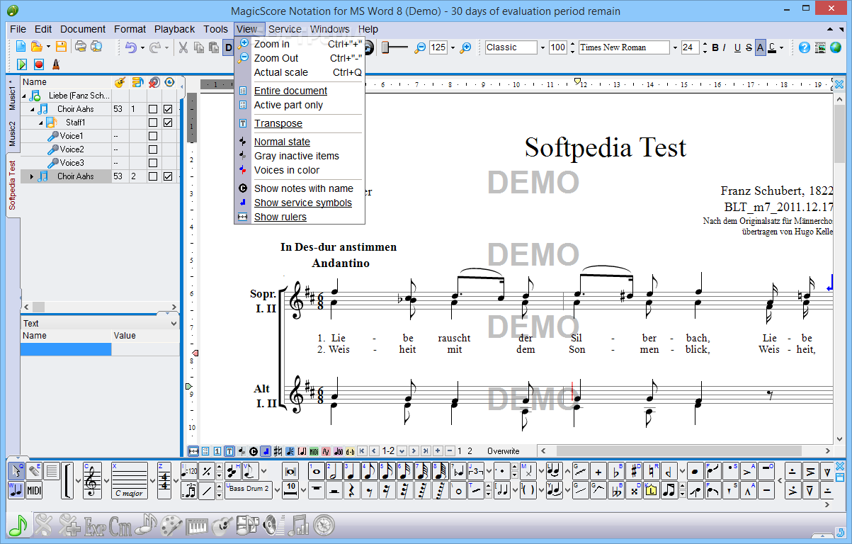
Task: Click the metronome icon
Action: tap(55, 64)
